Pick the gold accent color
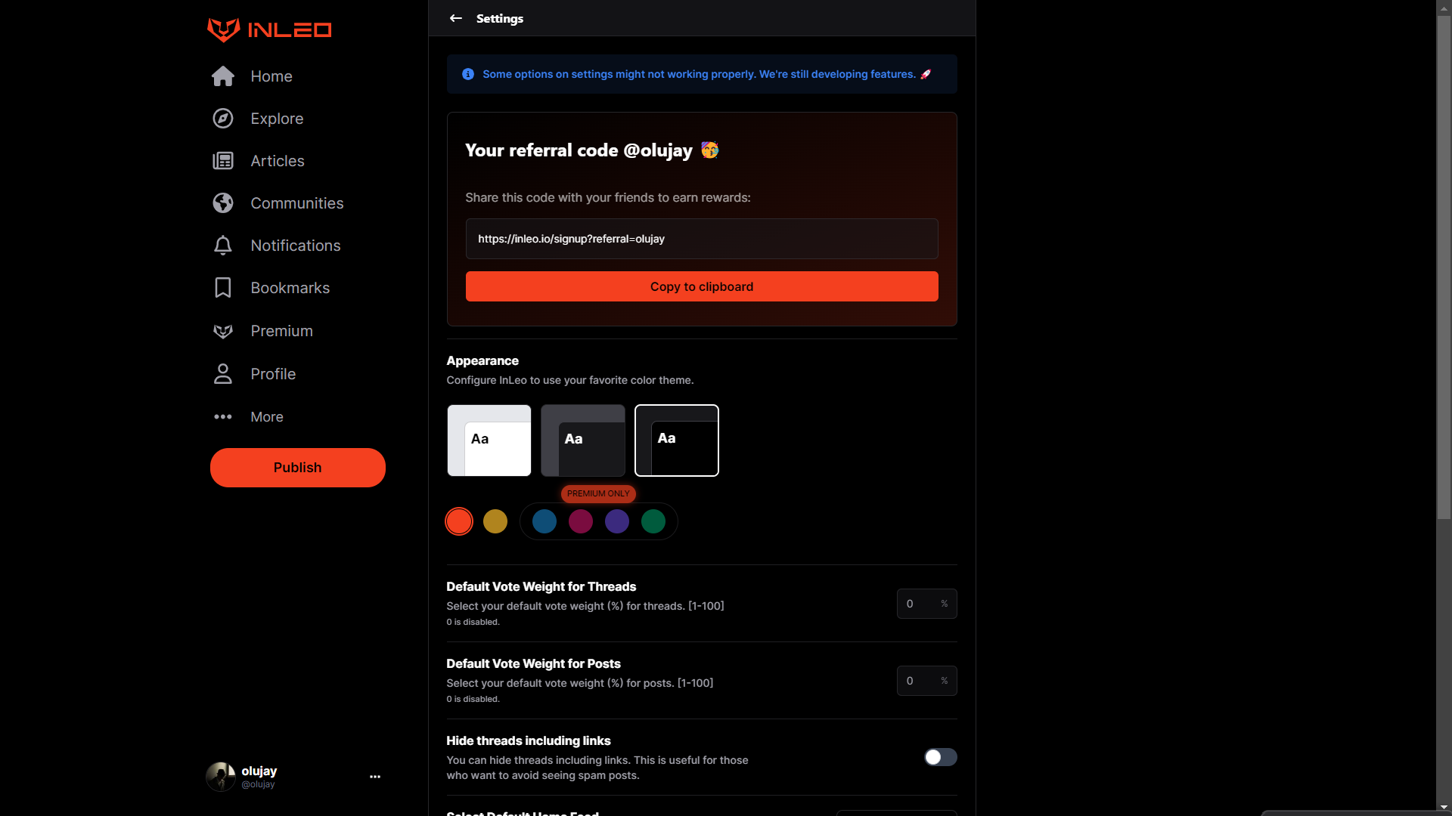The width and height of the screenshot is (1452, 816). coord(495,521)
